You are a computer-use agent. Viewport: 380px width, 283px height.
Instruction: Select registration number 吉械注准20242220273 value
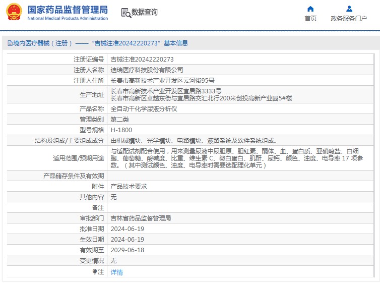pyautogui.click(x=142, y=60)
